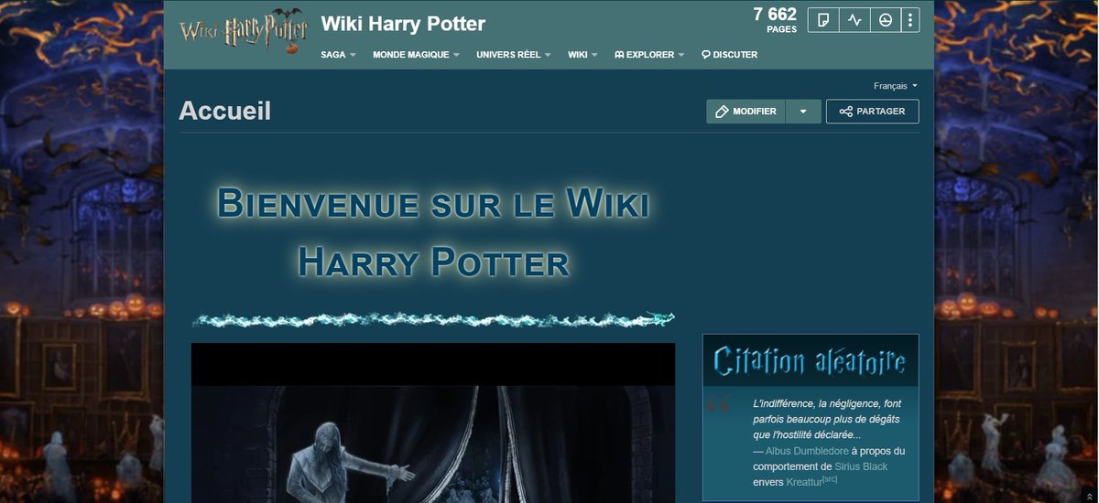Screen dimensions: 1099x503
Task: Click the ghost image slideshow
Action: click(x=433, y=423)
